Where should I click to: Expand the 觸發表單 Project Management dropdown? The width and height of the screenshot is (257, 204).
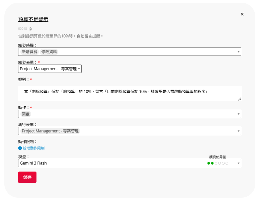click(50, 69)
